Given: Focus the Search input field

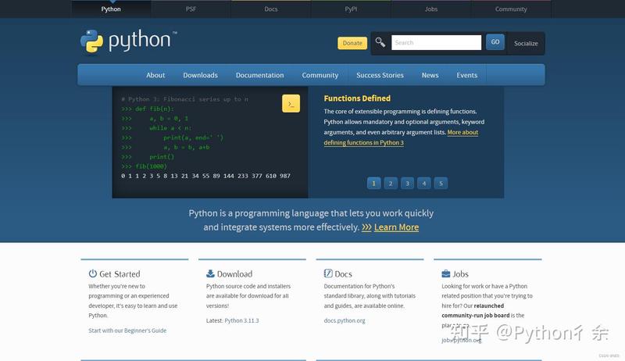Looking at the screenshot, I should point(436,42).
